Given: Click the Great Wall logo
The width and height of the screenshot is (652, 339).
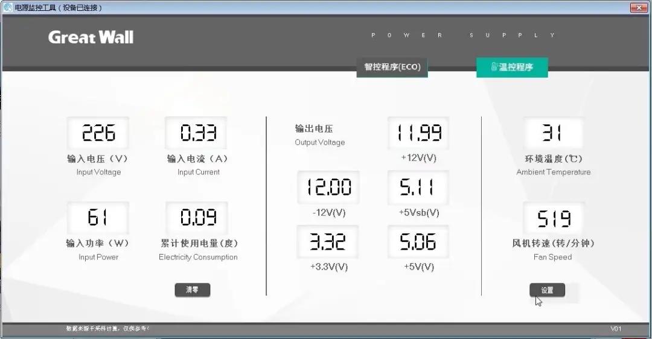Looking at the screenshot, I should click(x=91, y=37).
